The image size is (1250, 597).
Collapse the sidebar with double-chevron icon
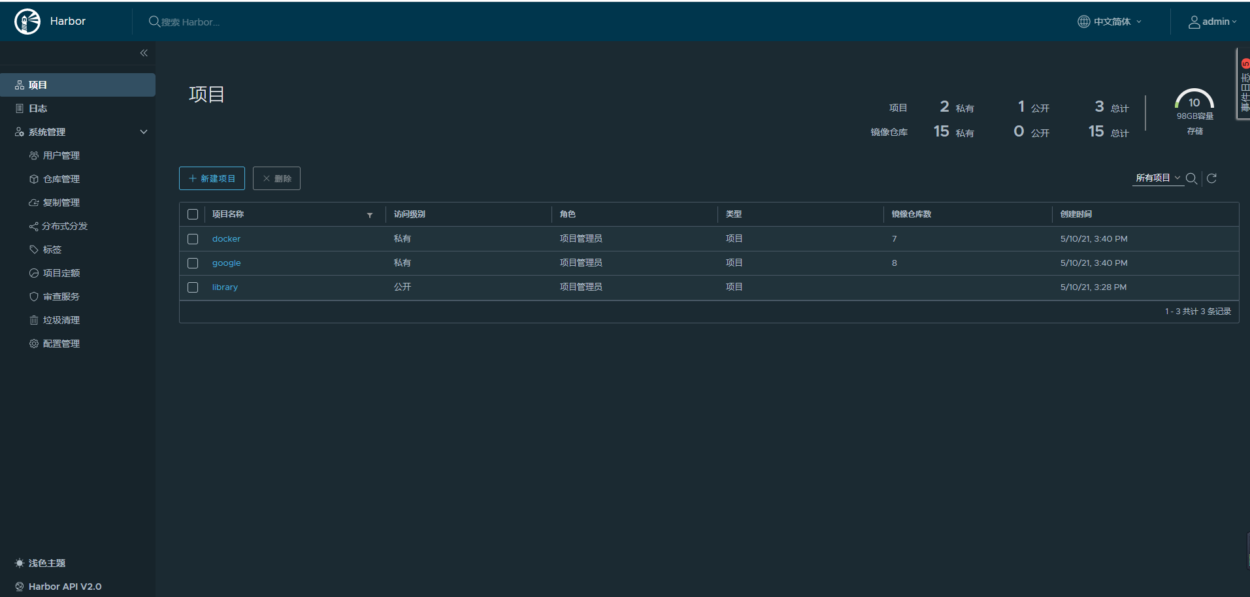click(144, 53)
